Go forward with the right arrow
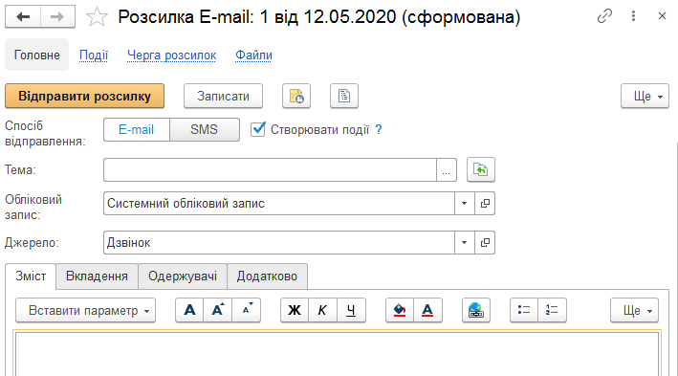This screenshot has width=678, height=376. (x=57, y=17)
